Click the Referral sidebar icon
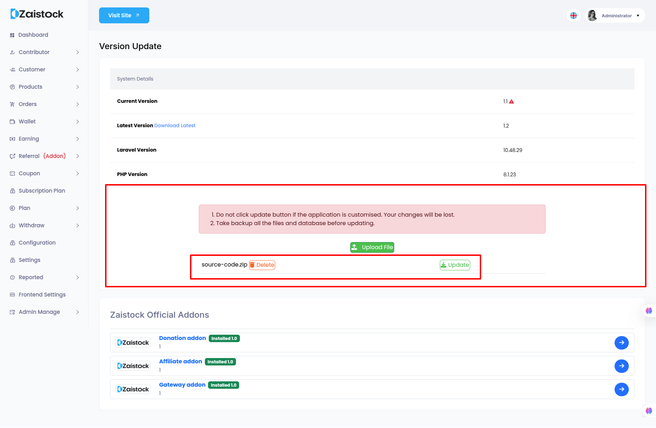656x428 pixels. [x=12, y=156]
